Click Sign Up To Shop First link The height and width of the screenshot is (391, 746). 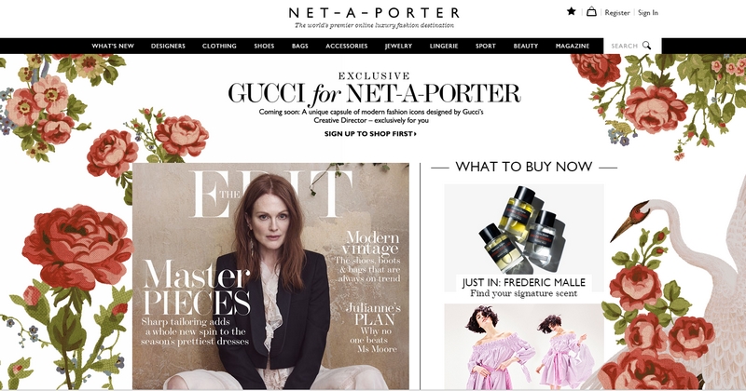point(370,134)
